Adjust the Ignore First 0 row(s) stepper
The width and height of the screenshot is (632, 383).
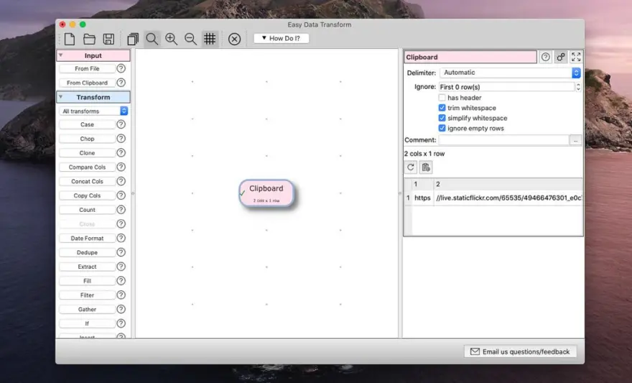click(578, 87)
